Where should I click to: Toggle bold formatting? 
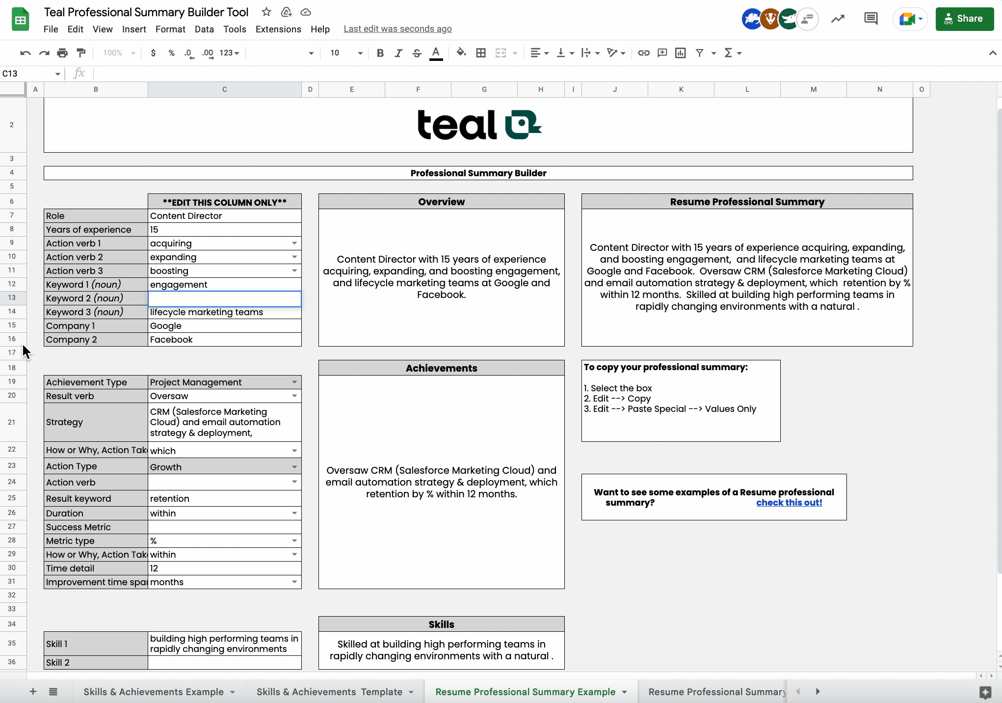pos(380,53)
